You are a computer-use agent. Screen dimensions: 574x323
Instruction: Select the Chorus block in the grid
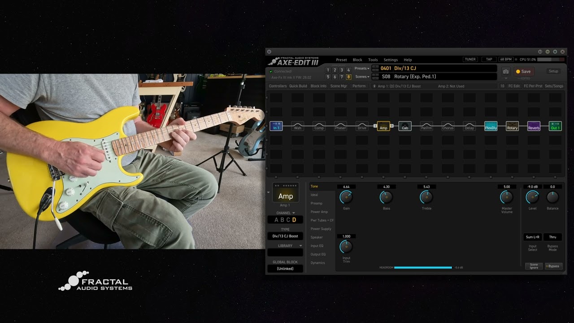pos(448,126)
